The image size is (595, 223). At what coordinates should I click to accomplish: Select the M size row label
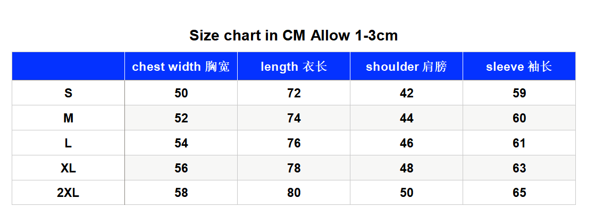pyautogui.click(x=68, y=118)
